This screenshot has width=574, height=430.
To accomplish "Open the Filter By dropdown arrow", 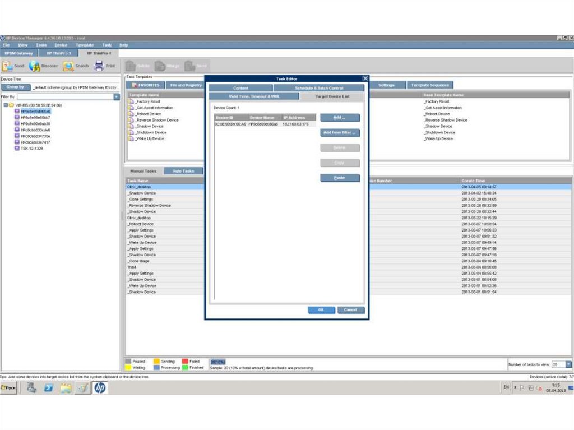I will click(x=117, y=96).
